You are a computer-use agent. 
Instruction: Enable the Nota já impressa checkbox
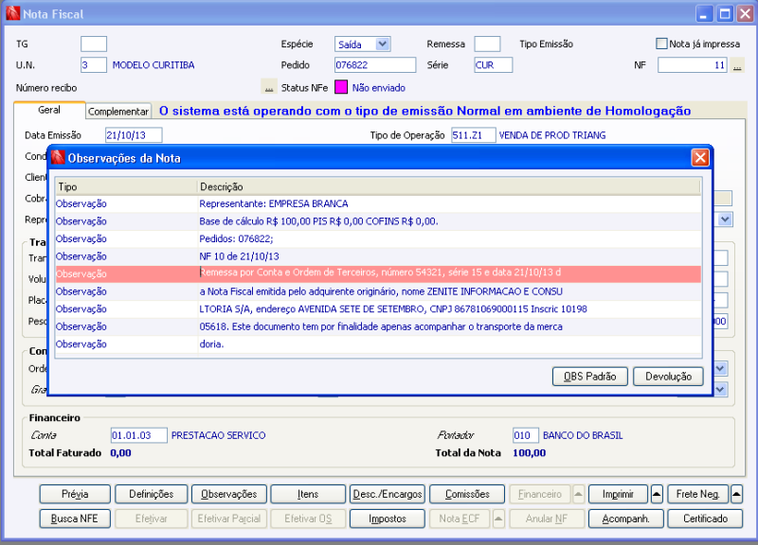[660, 44]
